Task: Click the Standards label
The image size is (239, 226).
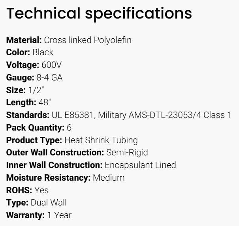Action: [x=28, y=115]
